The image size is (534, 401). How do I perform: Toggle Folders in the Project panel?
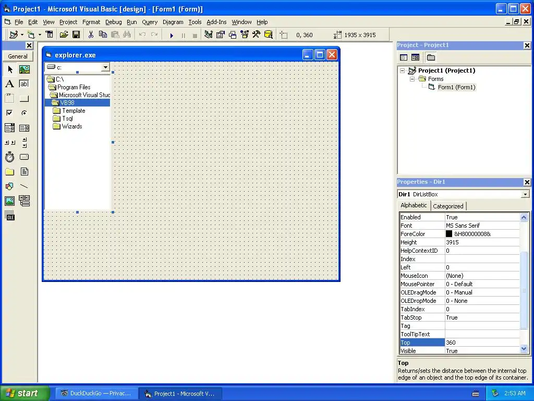[431, 57]
